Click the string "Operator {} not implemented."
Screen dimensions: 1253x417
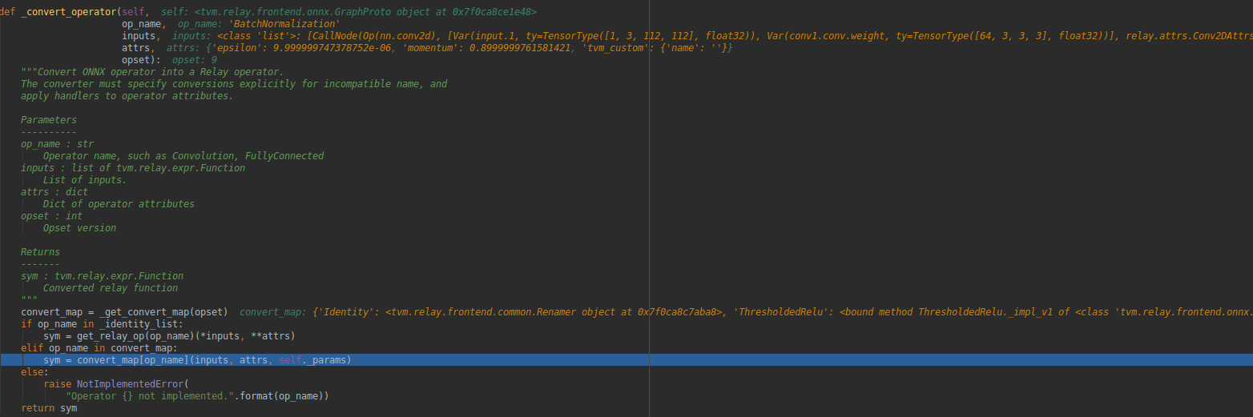click(150, 396)
